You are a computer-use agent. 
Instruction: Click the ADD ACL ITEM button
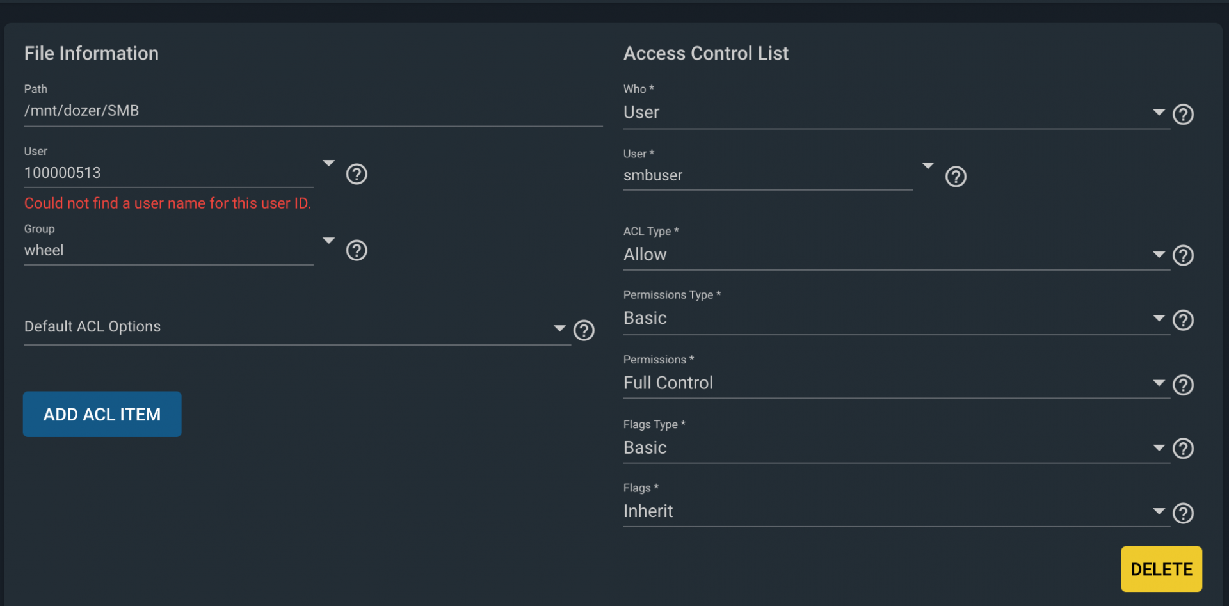click(x=102, y=414)
